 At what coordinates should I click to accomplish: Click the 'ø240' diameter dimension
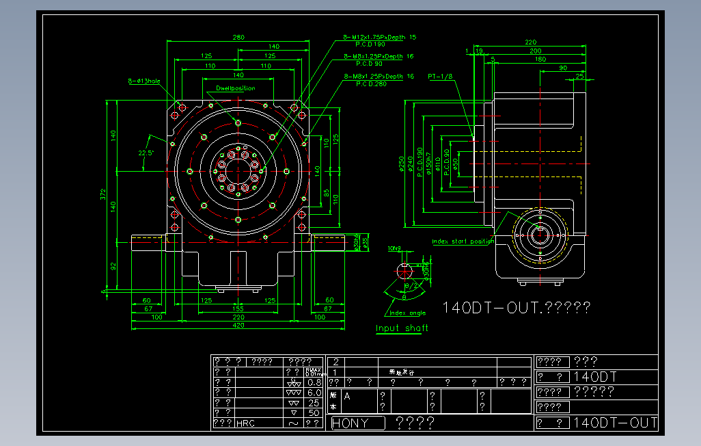[411, 164]
